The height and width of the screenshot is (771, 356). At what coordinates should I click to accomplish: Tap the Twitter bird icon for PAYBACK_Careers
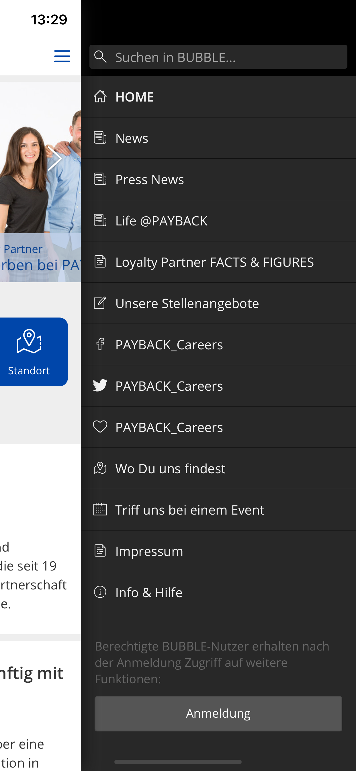(x=100, y=386)
